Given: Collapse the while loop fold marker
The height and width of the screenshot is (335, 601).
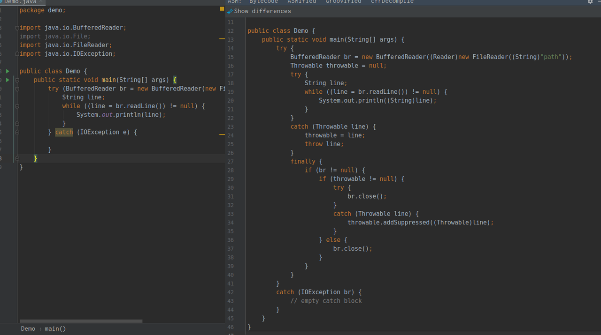Looking at the screenshot, I should click(17, 106).
